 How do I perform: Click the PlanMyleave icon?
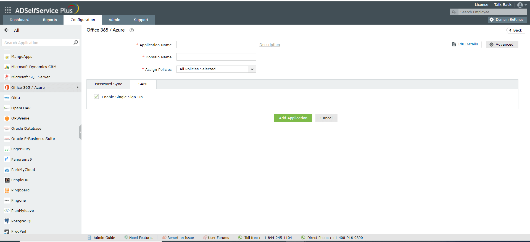pos(7,211)
